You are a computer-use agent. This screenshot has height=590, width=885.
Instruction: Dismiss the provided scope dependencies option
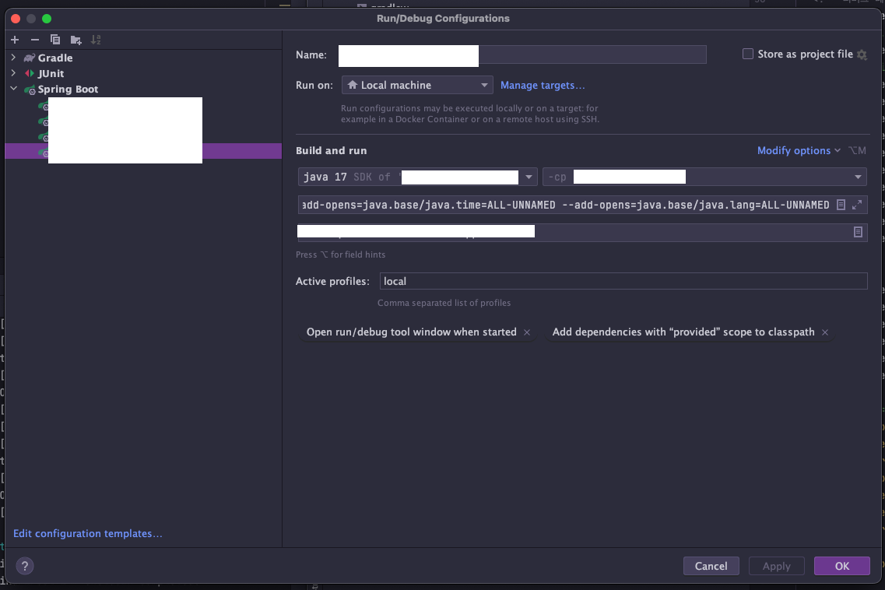824,332
